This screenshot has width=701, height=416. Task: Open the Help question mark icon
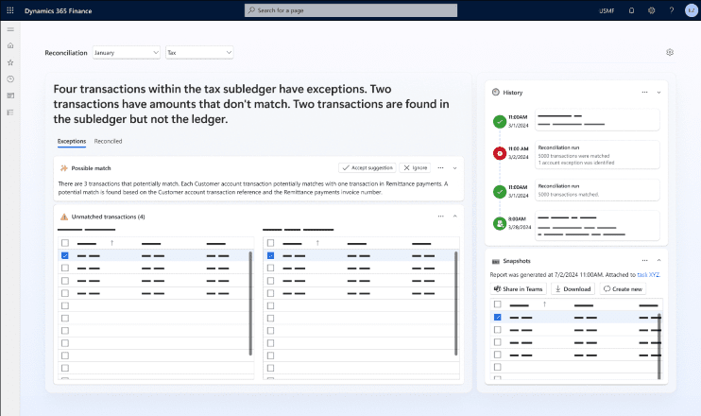click(x=672, y=10)
